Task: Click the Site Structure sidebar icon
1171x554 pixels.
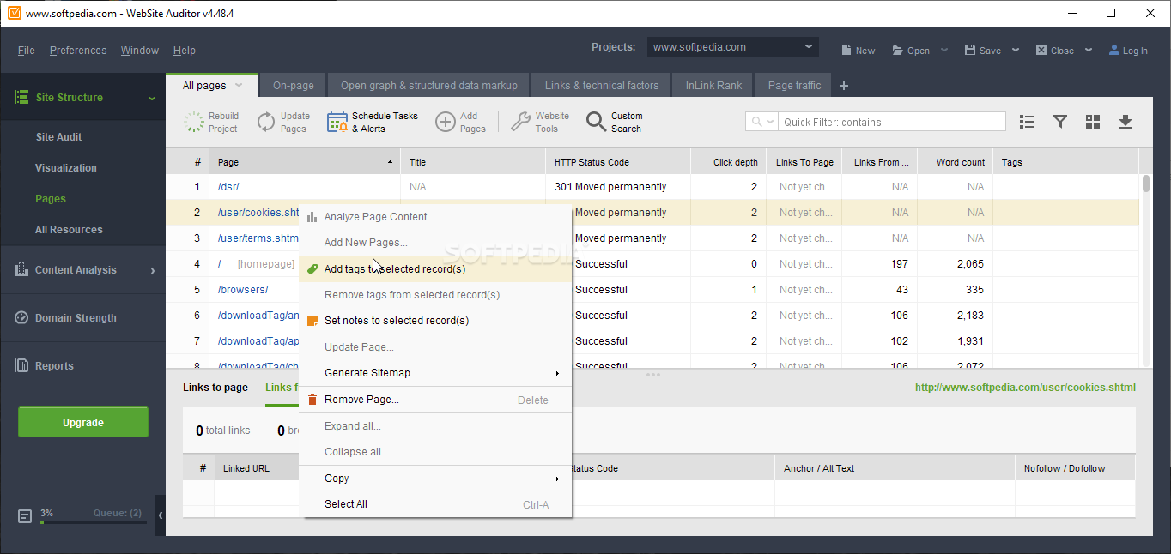Action: tap(21, 97)
